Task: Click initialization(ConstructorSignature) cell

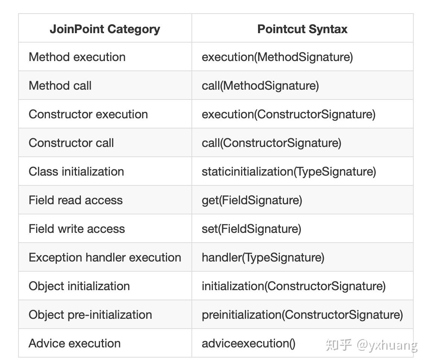Action: click(x=294, y=286)
